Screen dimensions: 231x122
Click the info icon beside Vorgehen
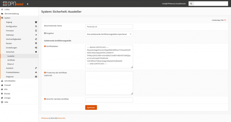pyautogui.click(x=45, y=33)
